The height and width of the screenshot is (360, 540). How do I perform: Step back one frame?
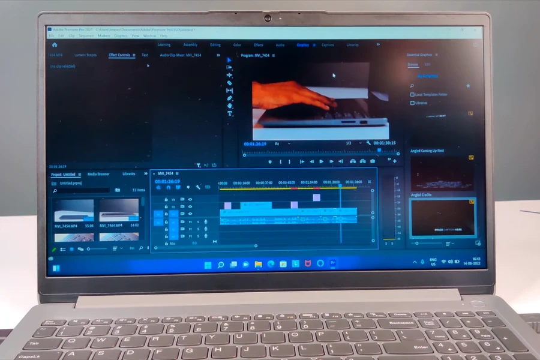tap(311, 161)
